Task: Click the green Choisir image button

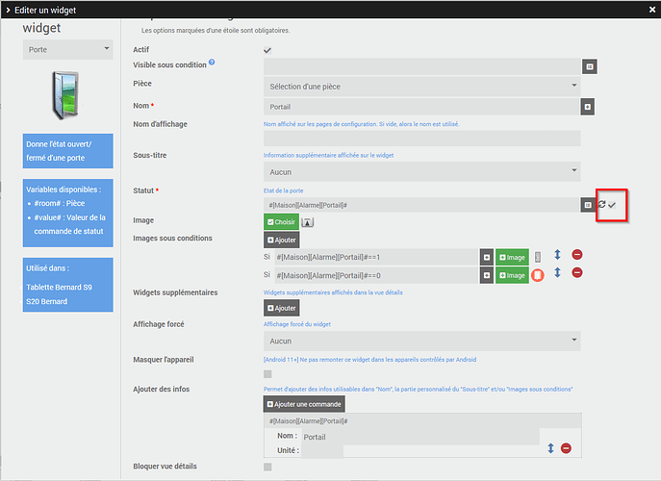Action: 281,222
